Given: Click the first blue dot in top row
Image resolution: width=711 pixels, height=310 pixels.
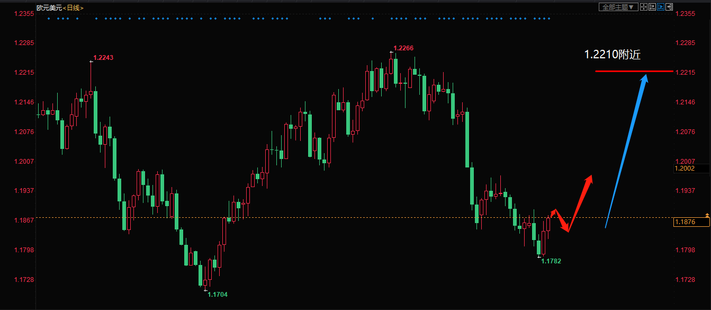Looking at the screenshot, I should (48, 19).
